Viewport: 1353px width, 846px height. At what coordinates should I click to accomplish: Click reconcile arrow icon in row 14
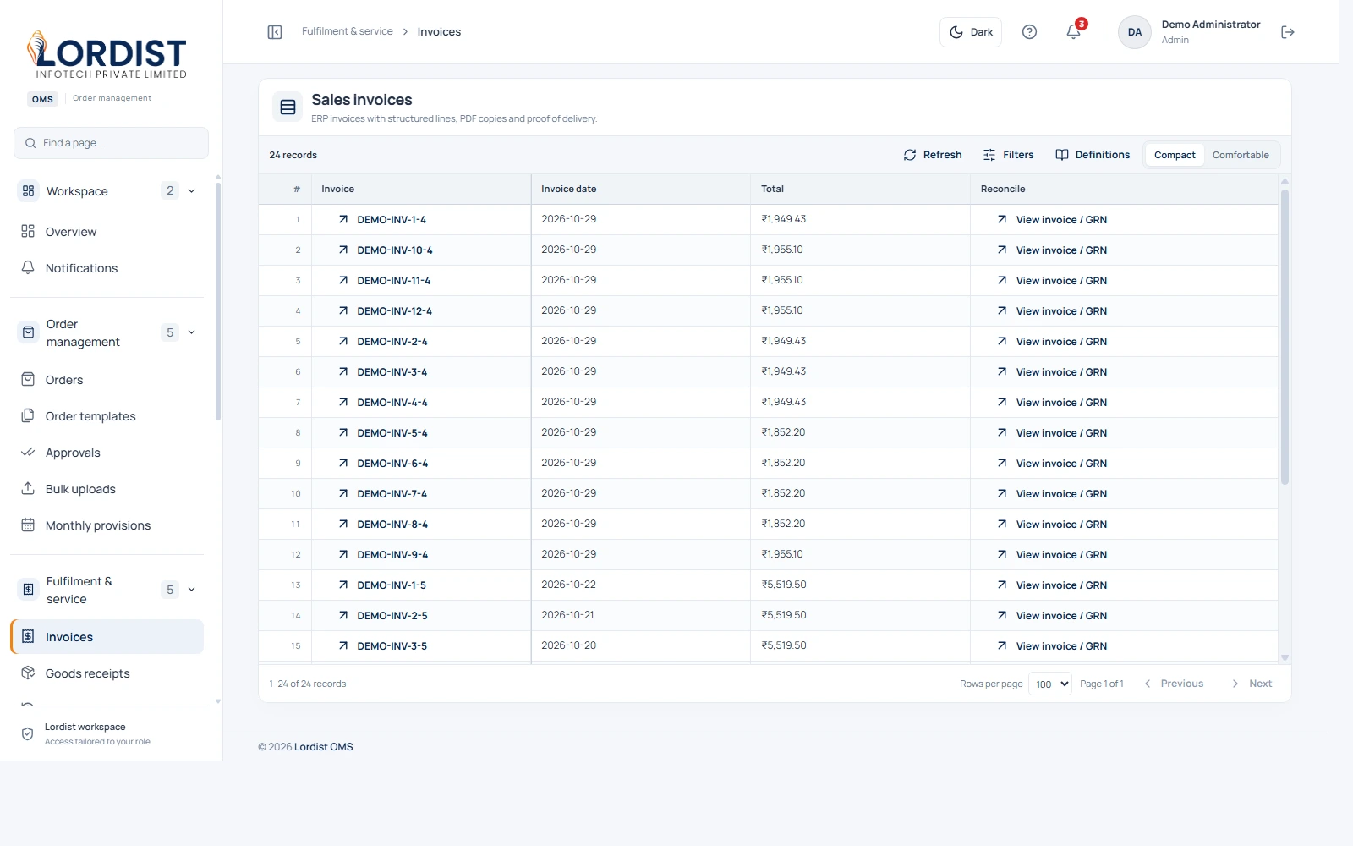click(x=1002, y=615)
